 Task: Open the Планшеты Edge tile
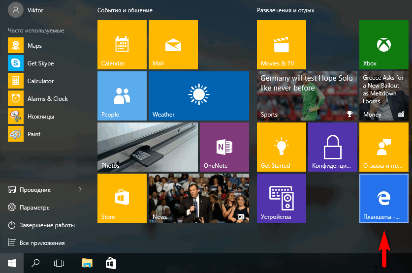click(383, 198)
